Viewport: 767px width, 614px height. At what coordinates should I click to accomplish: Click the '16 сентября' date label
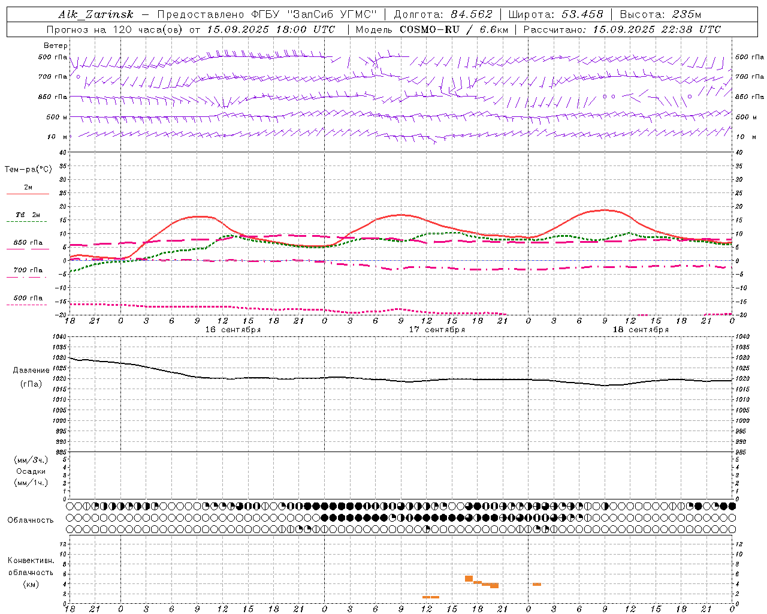coord(233,330)
